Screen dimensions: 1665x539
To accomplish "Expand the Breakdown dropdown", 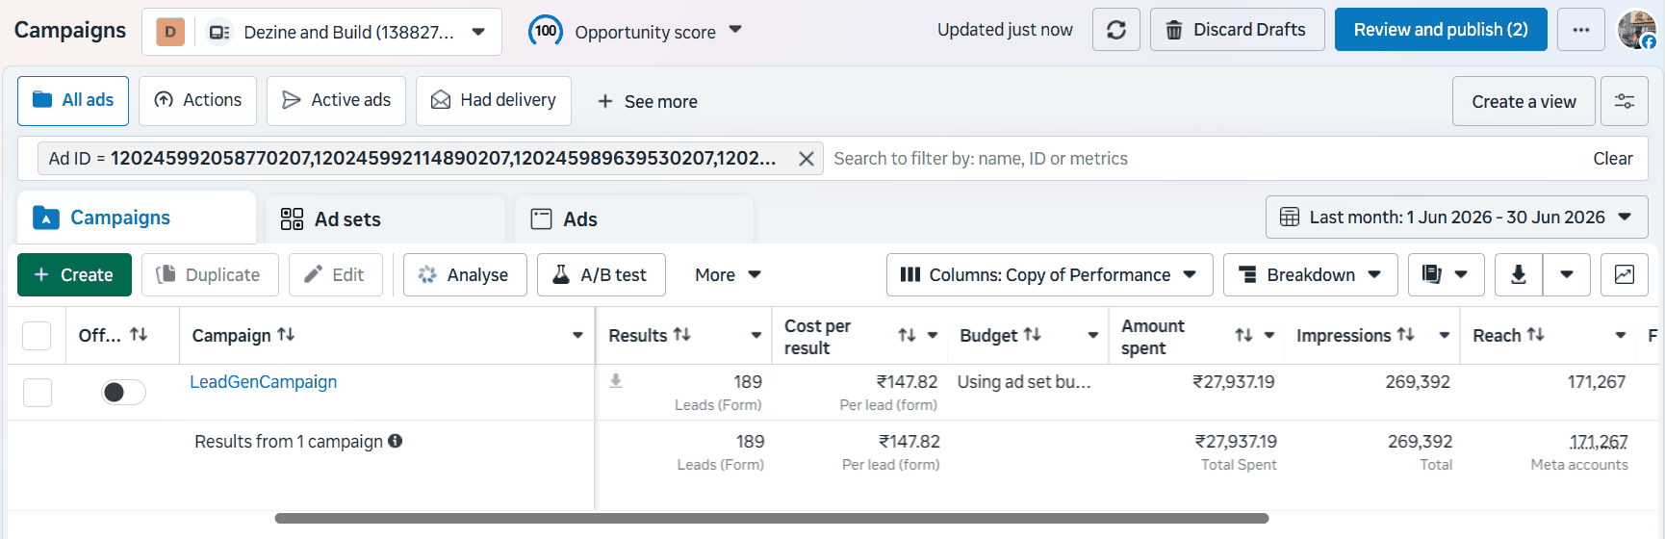I will (x=1310, y=274).
